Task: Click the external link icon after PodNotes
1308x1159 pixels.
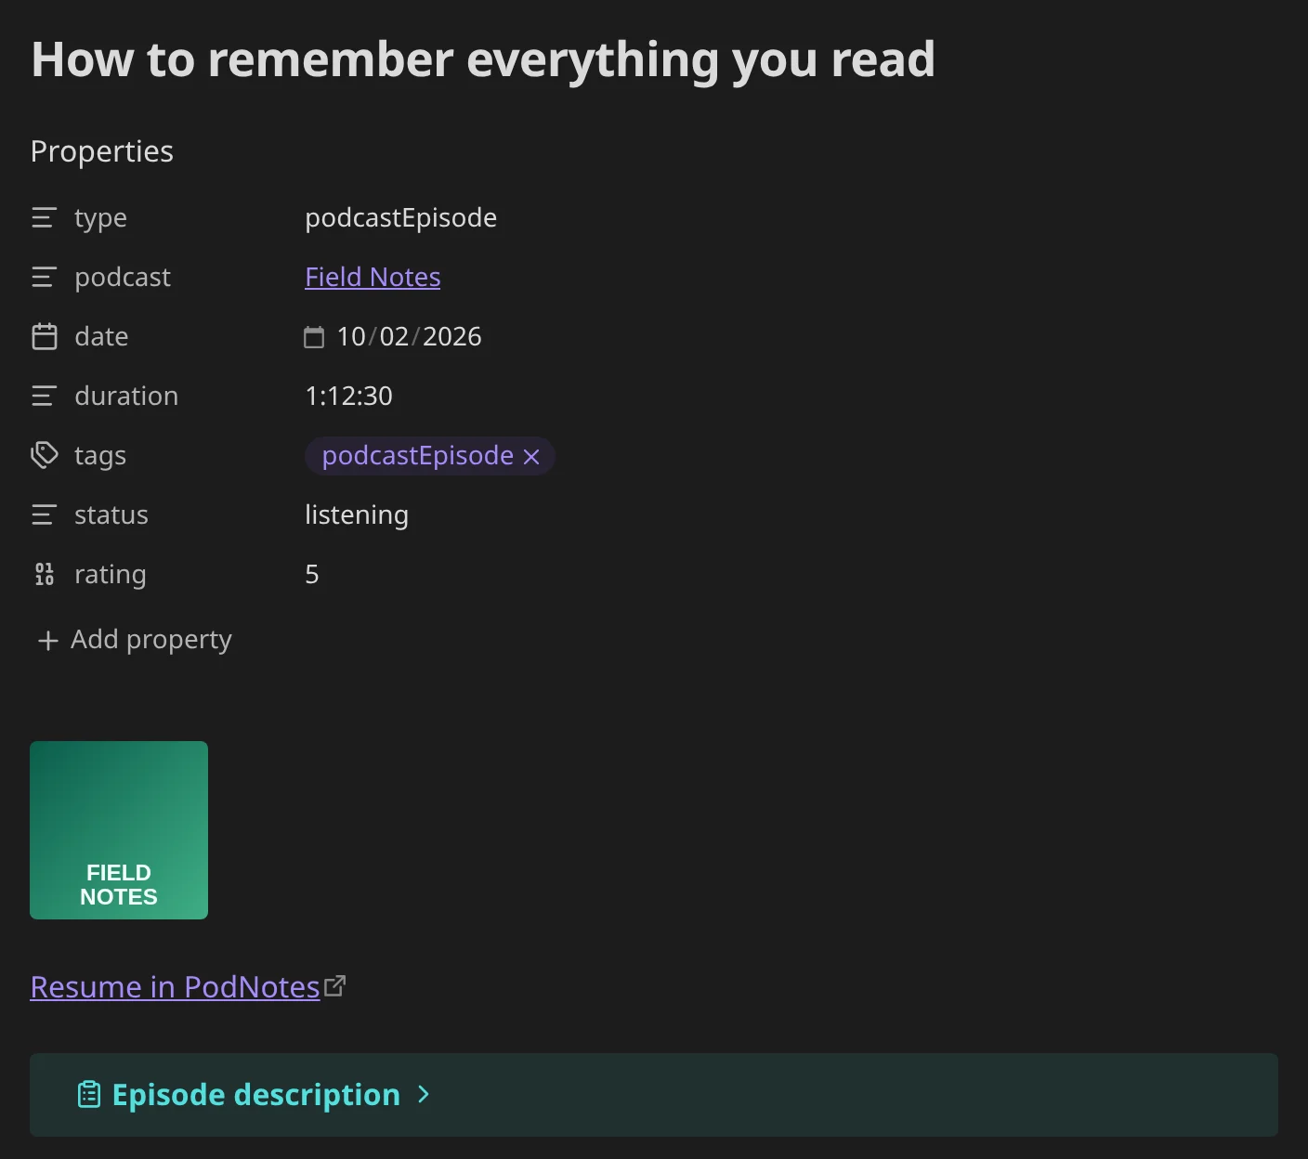Action: pos(335,986)
